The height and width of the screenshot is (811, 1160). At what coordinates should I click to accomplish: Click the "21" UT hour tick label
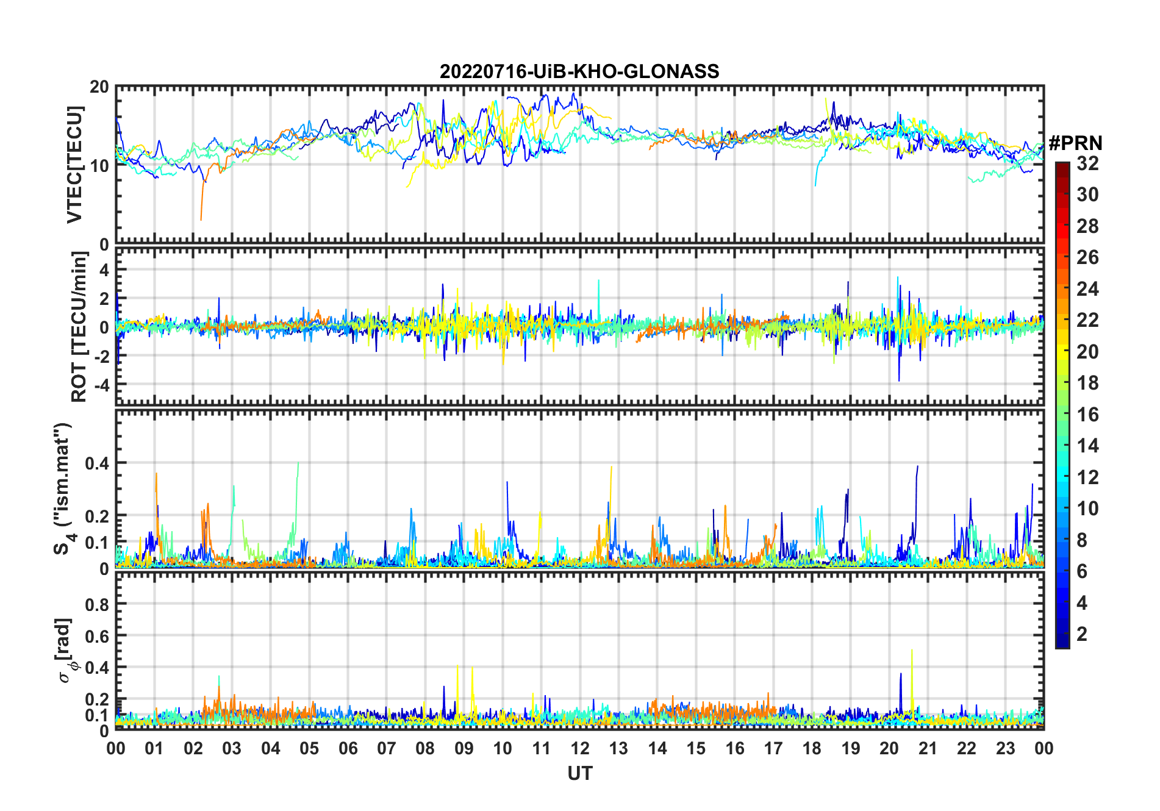click(928, 748)
